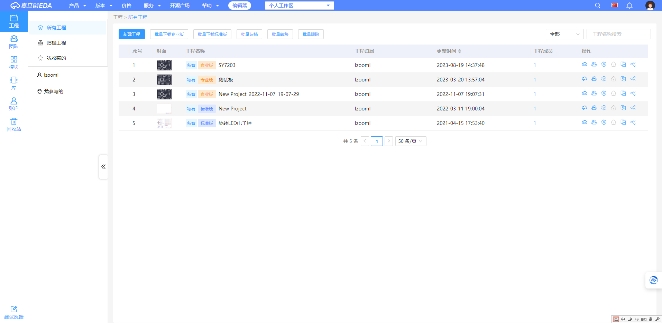Click the search magnifier in top bar
The height and width of the screenshot is (323, 662).
click(x=598, y=6)
